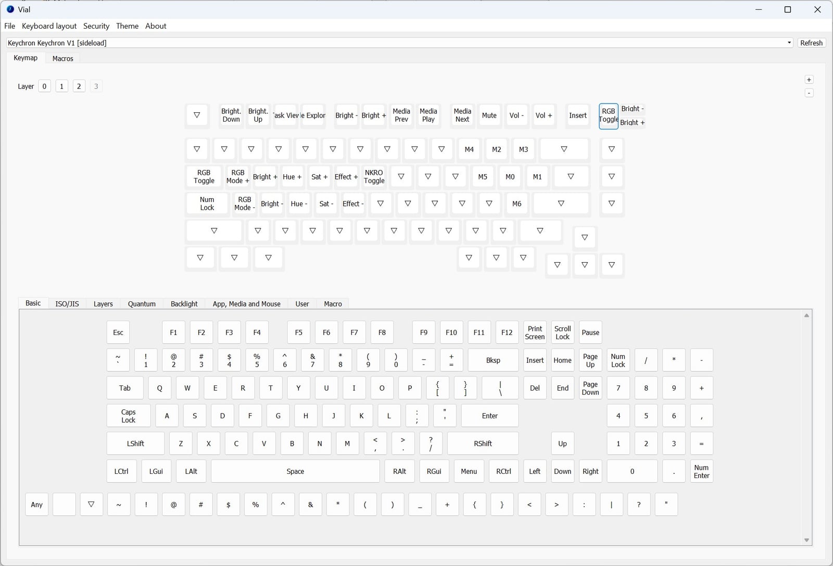Pick the Home keycode
The image size is (833, 566).
point(563,360)
